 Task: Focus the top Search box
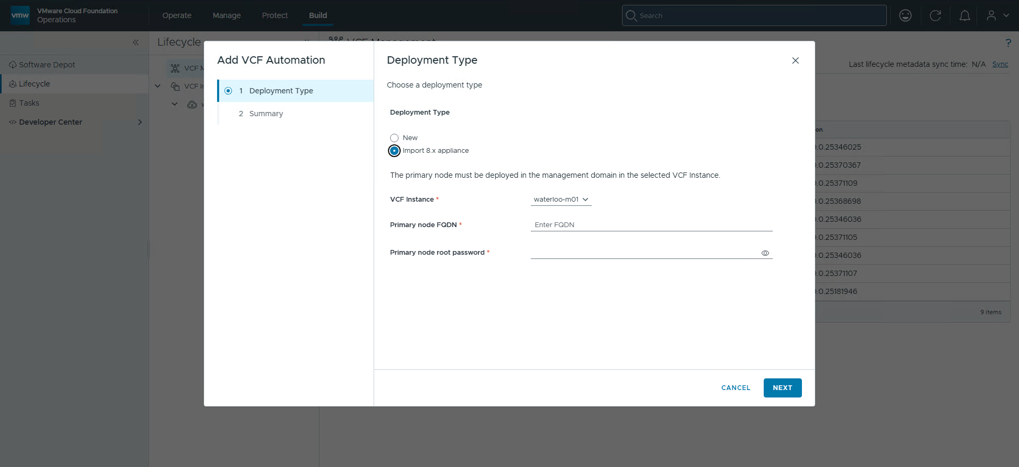coord(754,15)
